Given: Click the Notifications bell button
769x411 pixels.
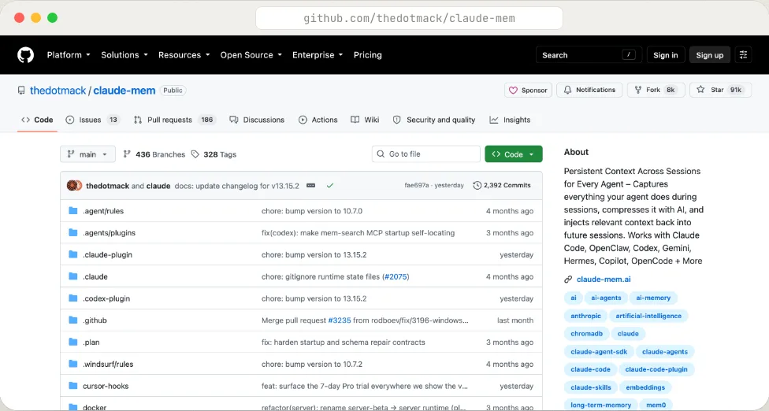Looking at the screenshot, I should 589,90.
